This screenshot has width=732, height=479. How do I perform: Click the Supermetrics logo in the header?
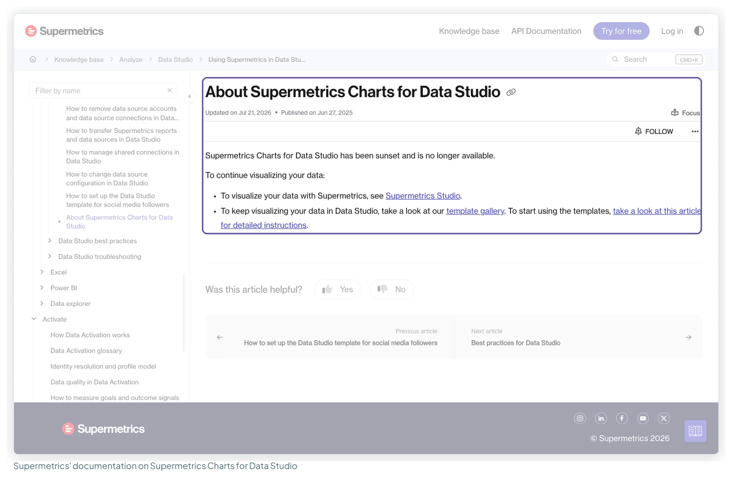point(64,31)
